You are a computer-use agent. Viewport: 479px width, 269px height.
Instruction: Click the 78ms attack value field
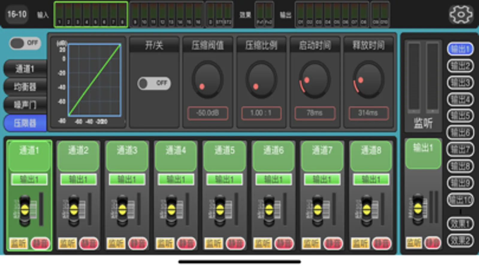315,113
